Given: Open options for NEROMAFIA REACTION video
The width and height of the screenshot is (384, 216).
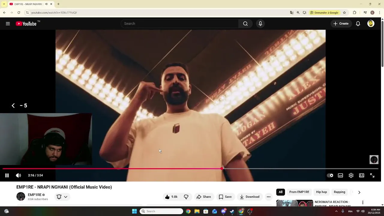Looking at the screenshot, I should click(x=363, y=202).
